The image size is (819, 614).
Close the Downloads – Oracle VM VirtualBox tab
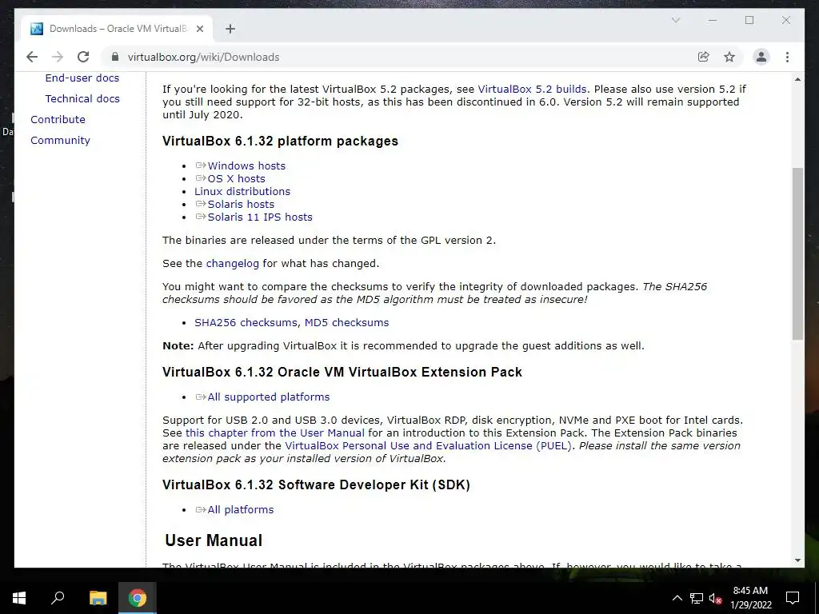tap(199, 29)
